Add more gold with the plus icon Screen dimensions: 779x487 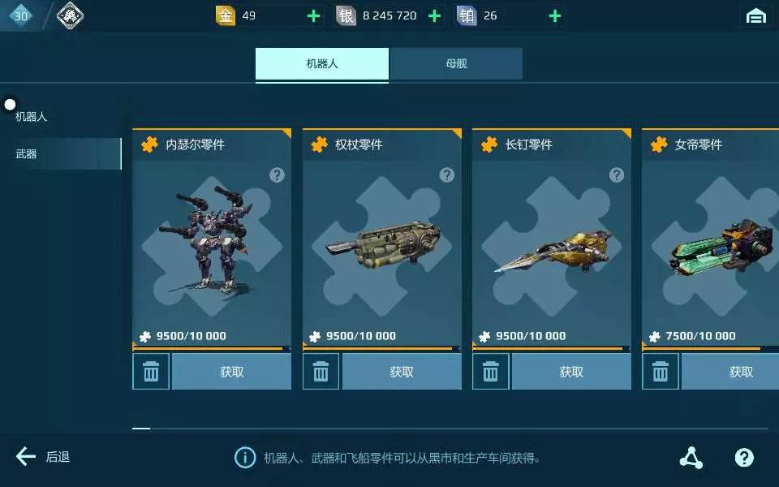tap(313, 16)
